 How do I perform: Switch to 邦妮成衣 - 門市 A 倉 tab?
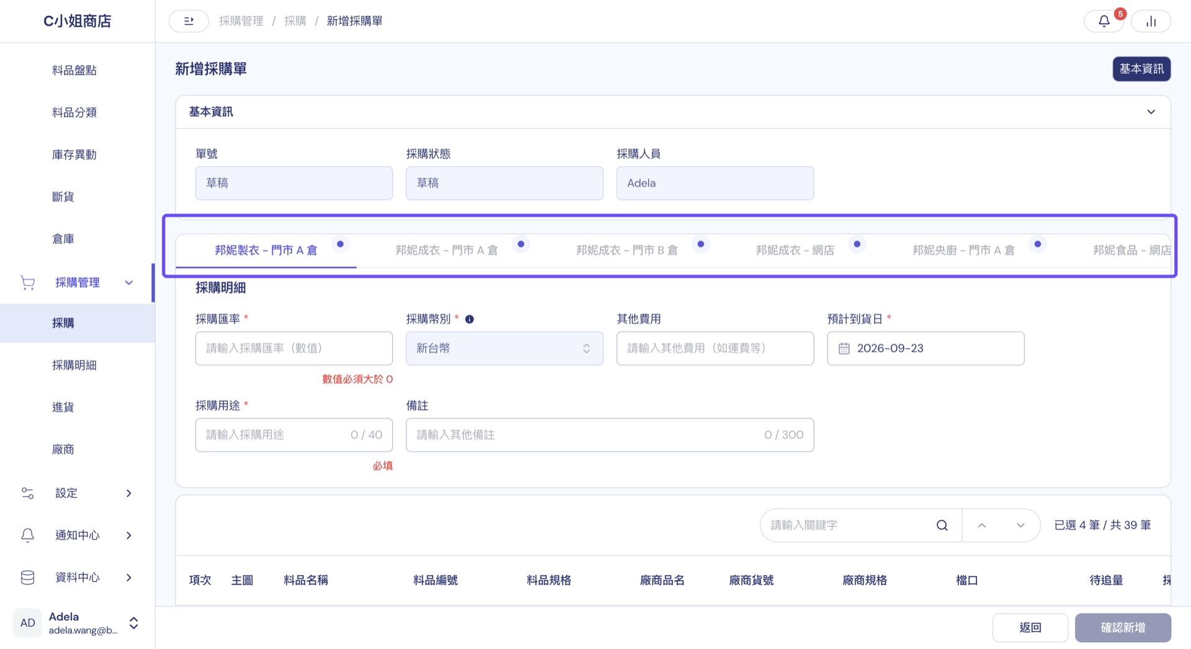click(x=447, y=251)
